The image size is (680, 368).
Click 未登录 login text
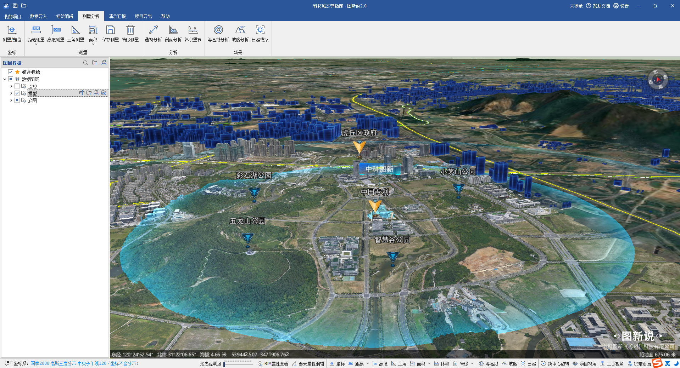pos(576,6)
